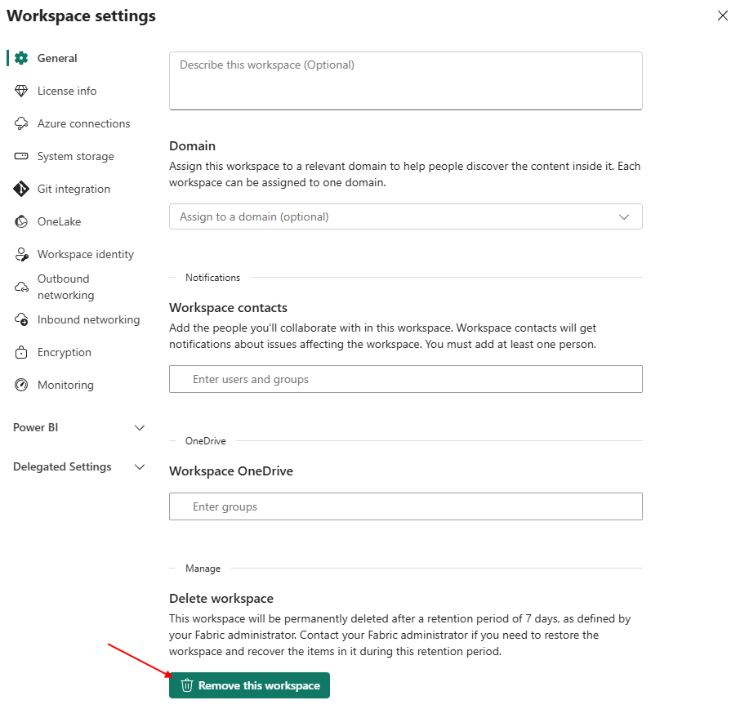The width and height of the screenshot is (740, 727).
Task: Click the Git integration icon
Action: click(21, 189)
